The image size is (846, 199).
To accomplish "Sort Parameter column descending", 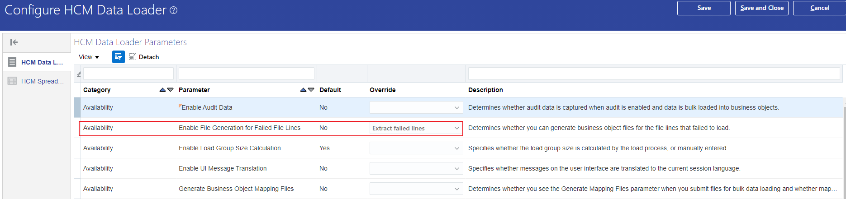I will [x=311, y=90].
